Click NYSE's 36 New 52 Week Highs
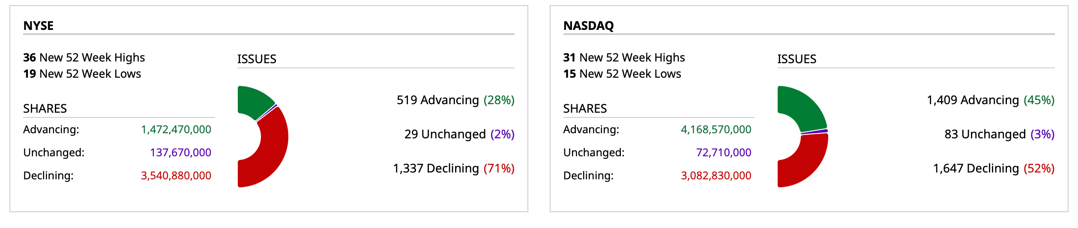The height and width of the screenshot is (228, 1078). coord(84,58)
